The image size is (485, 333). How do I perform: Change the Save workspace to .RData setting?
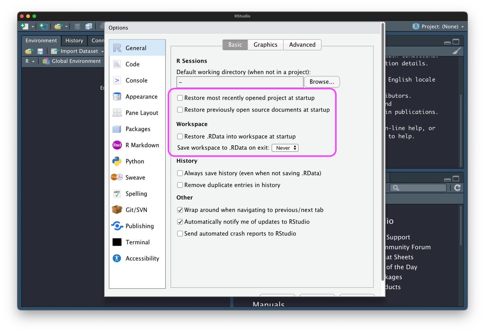coord(285,148)
